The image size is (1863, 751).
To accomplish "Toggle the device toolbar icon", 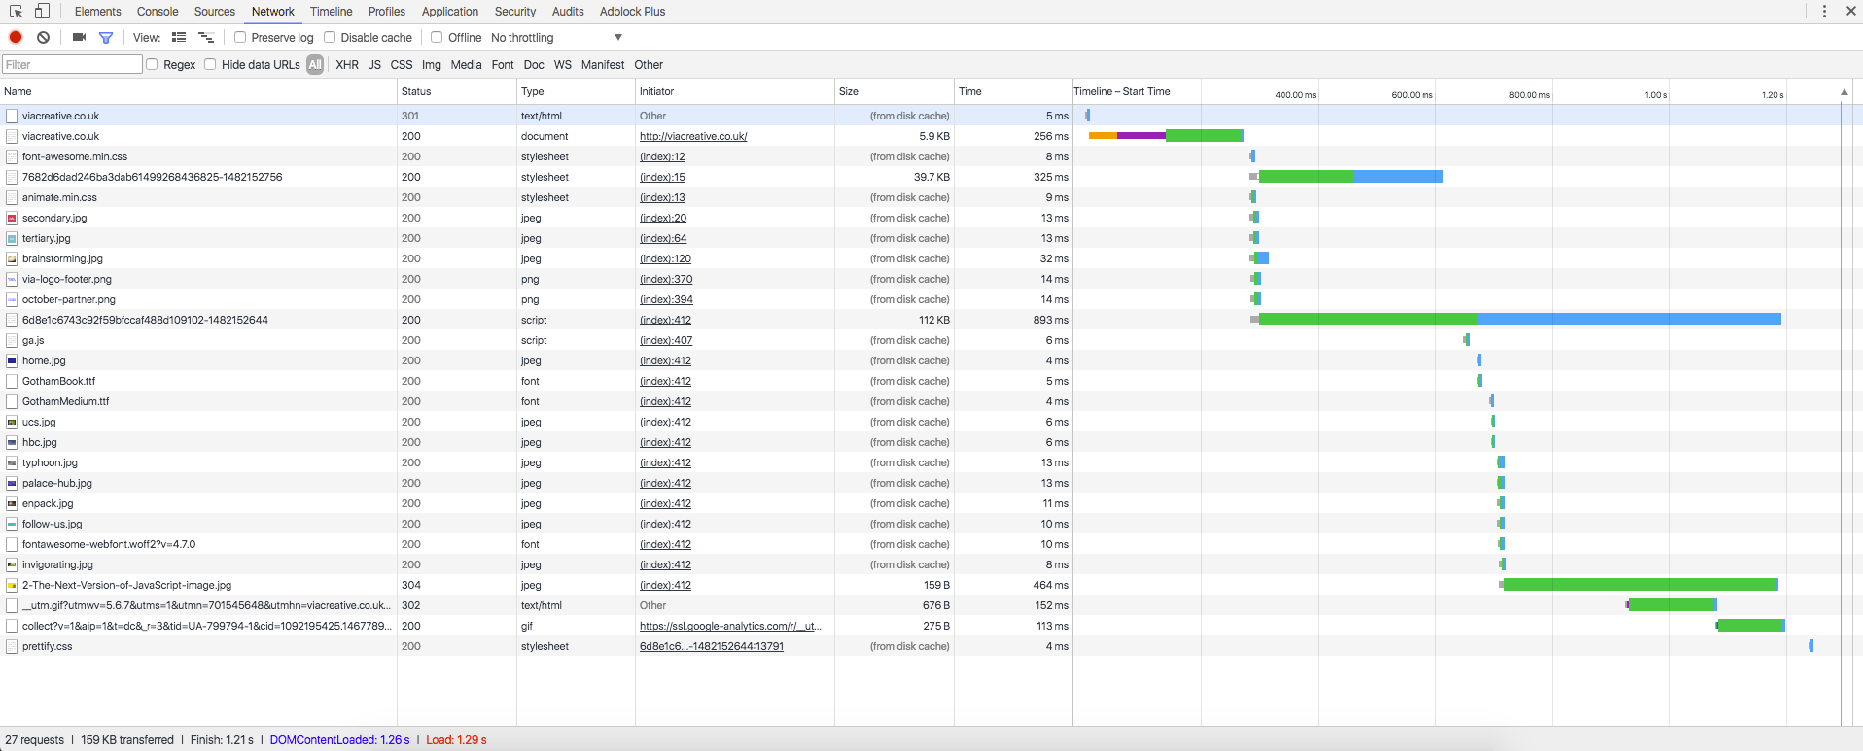I will coord(42,12).
